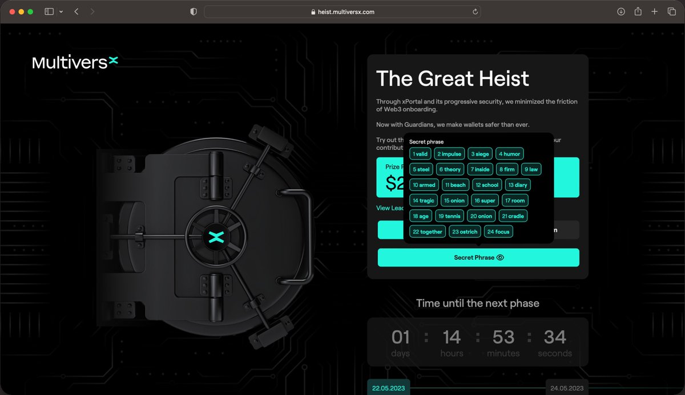685x395 pixels.
Task: Click the MultiversX logo
Action: coord(75,63)
